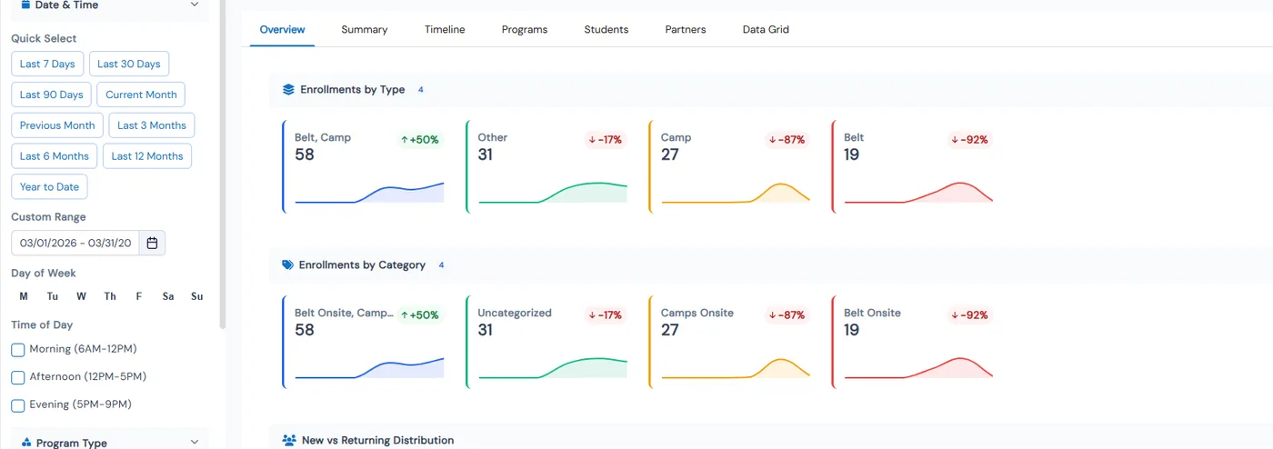The width and height of the screenshot is (1273, 449).
Task: Enable the Afternoon (12PM-5PM) checkbox
Action: (x=18, y=377)
